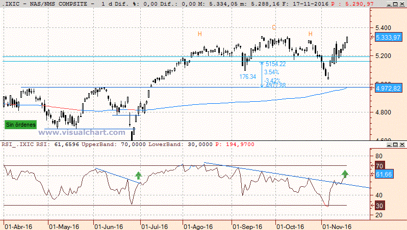The height and width of the screenshot is (230, 407).
Task: Click the 01-Jul-16 date axis label
Action: (155, 226)
